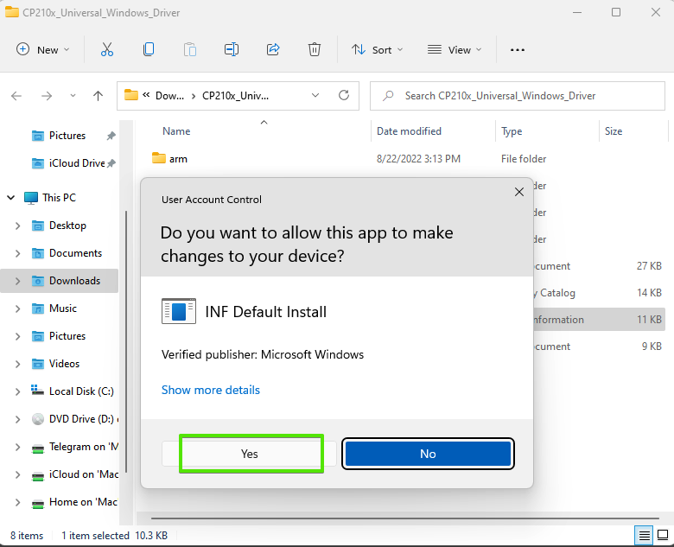
Task: Click the Cut scissors icon
Action: pyautogui.click(x=107, y=50)
